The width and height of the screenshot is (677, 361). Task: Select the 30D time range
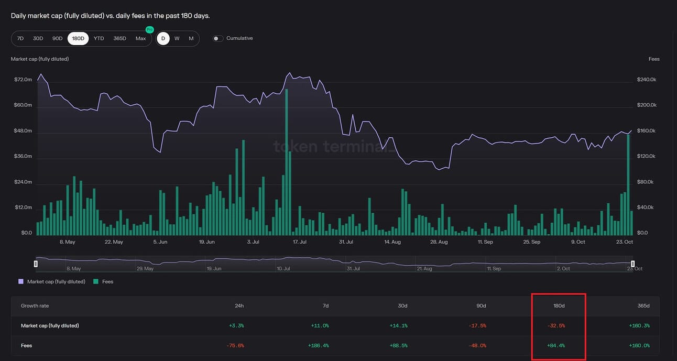click(x=38, y=38)
